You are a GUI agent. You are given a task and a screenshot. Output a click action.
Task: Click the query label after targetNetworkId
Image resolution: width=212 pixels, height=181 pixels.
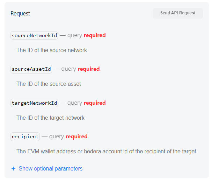coord(75,103)
